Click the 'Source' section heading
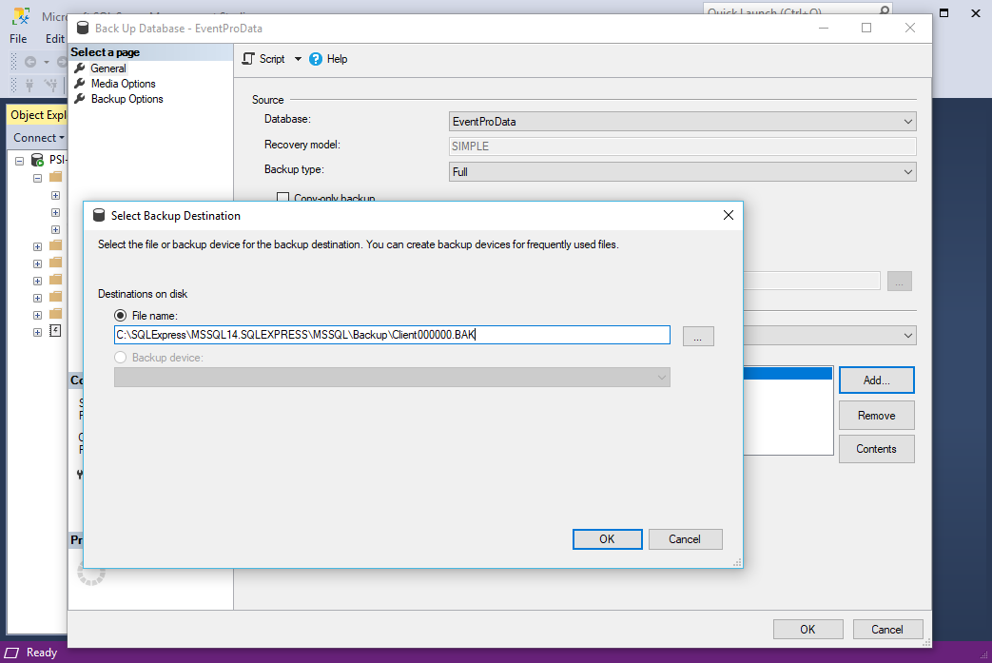 tap(267, 99)
